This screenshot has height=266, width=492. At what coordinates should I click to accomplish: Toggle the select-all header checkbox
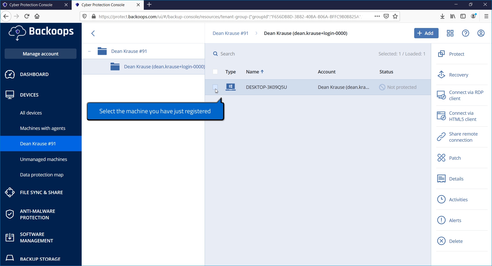215,72
